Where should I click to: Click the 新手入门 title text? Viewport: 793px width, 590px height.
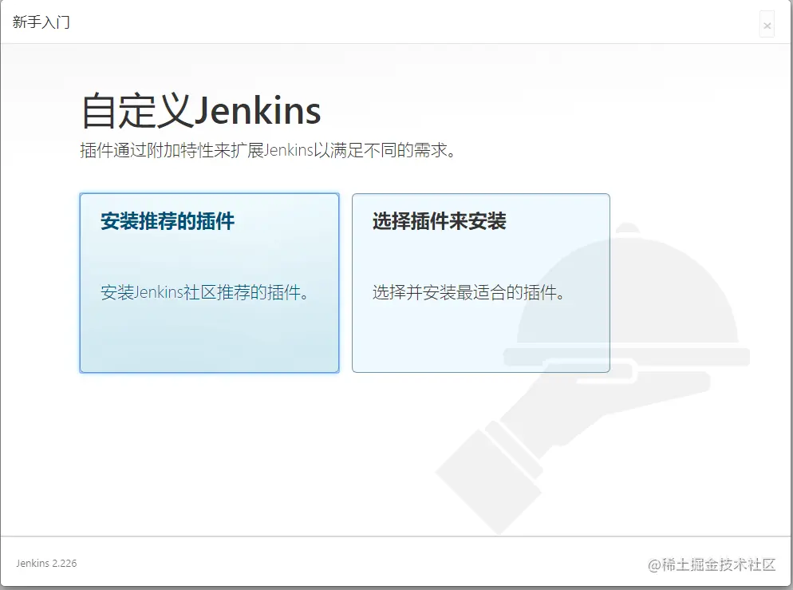coord(41,22)
